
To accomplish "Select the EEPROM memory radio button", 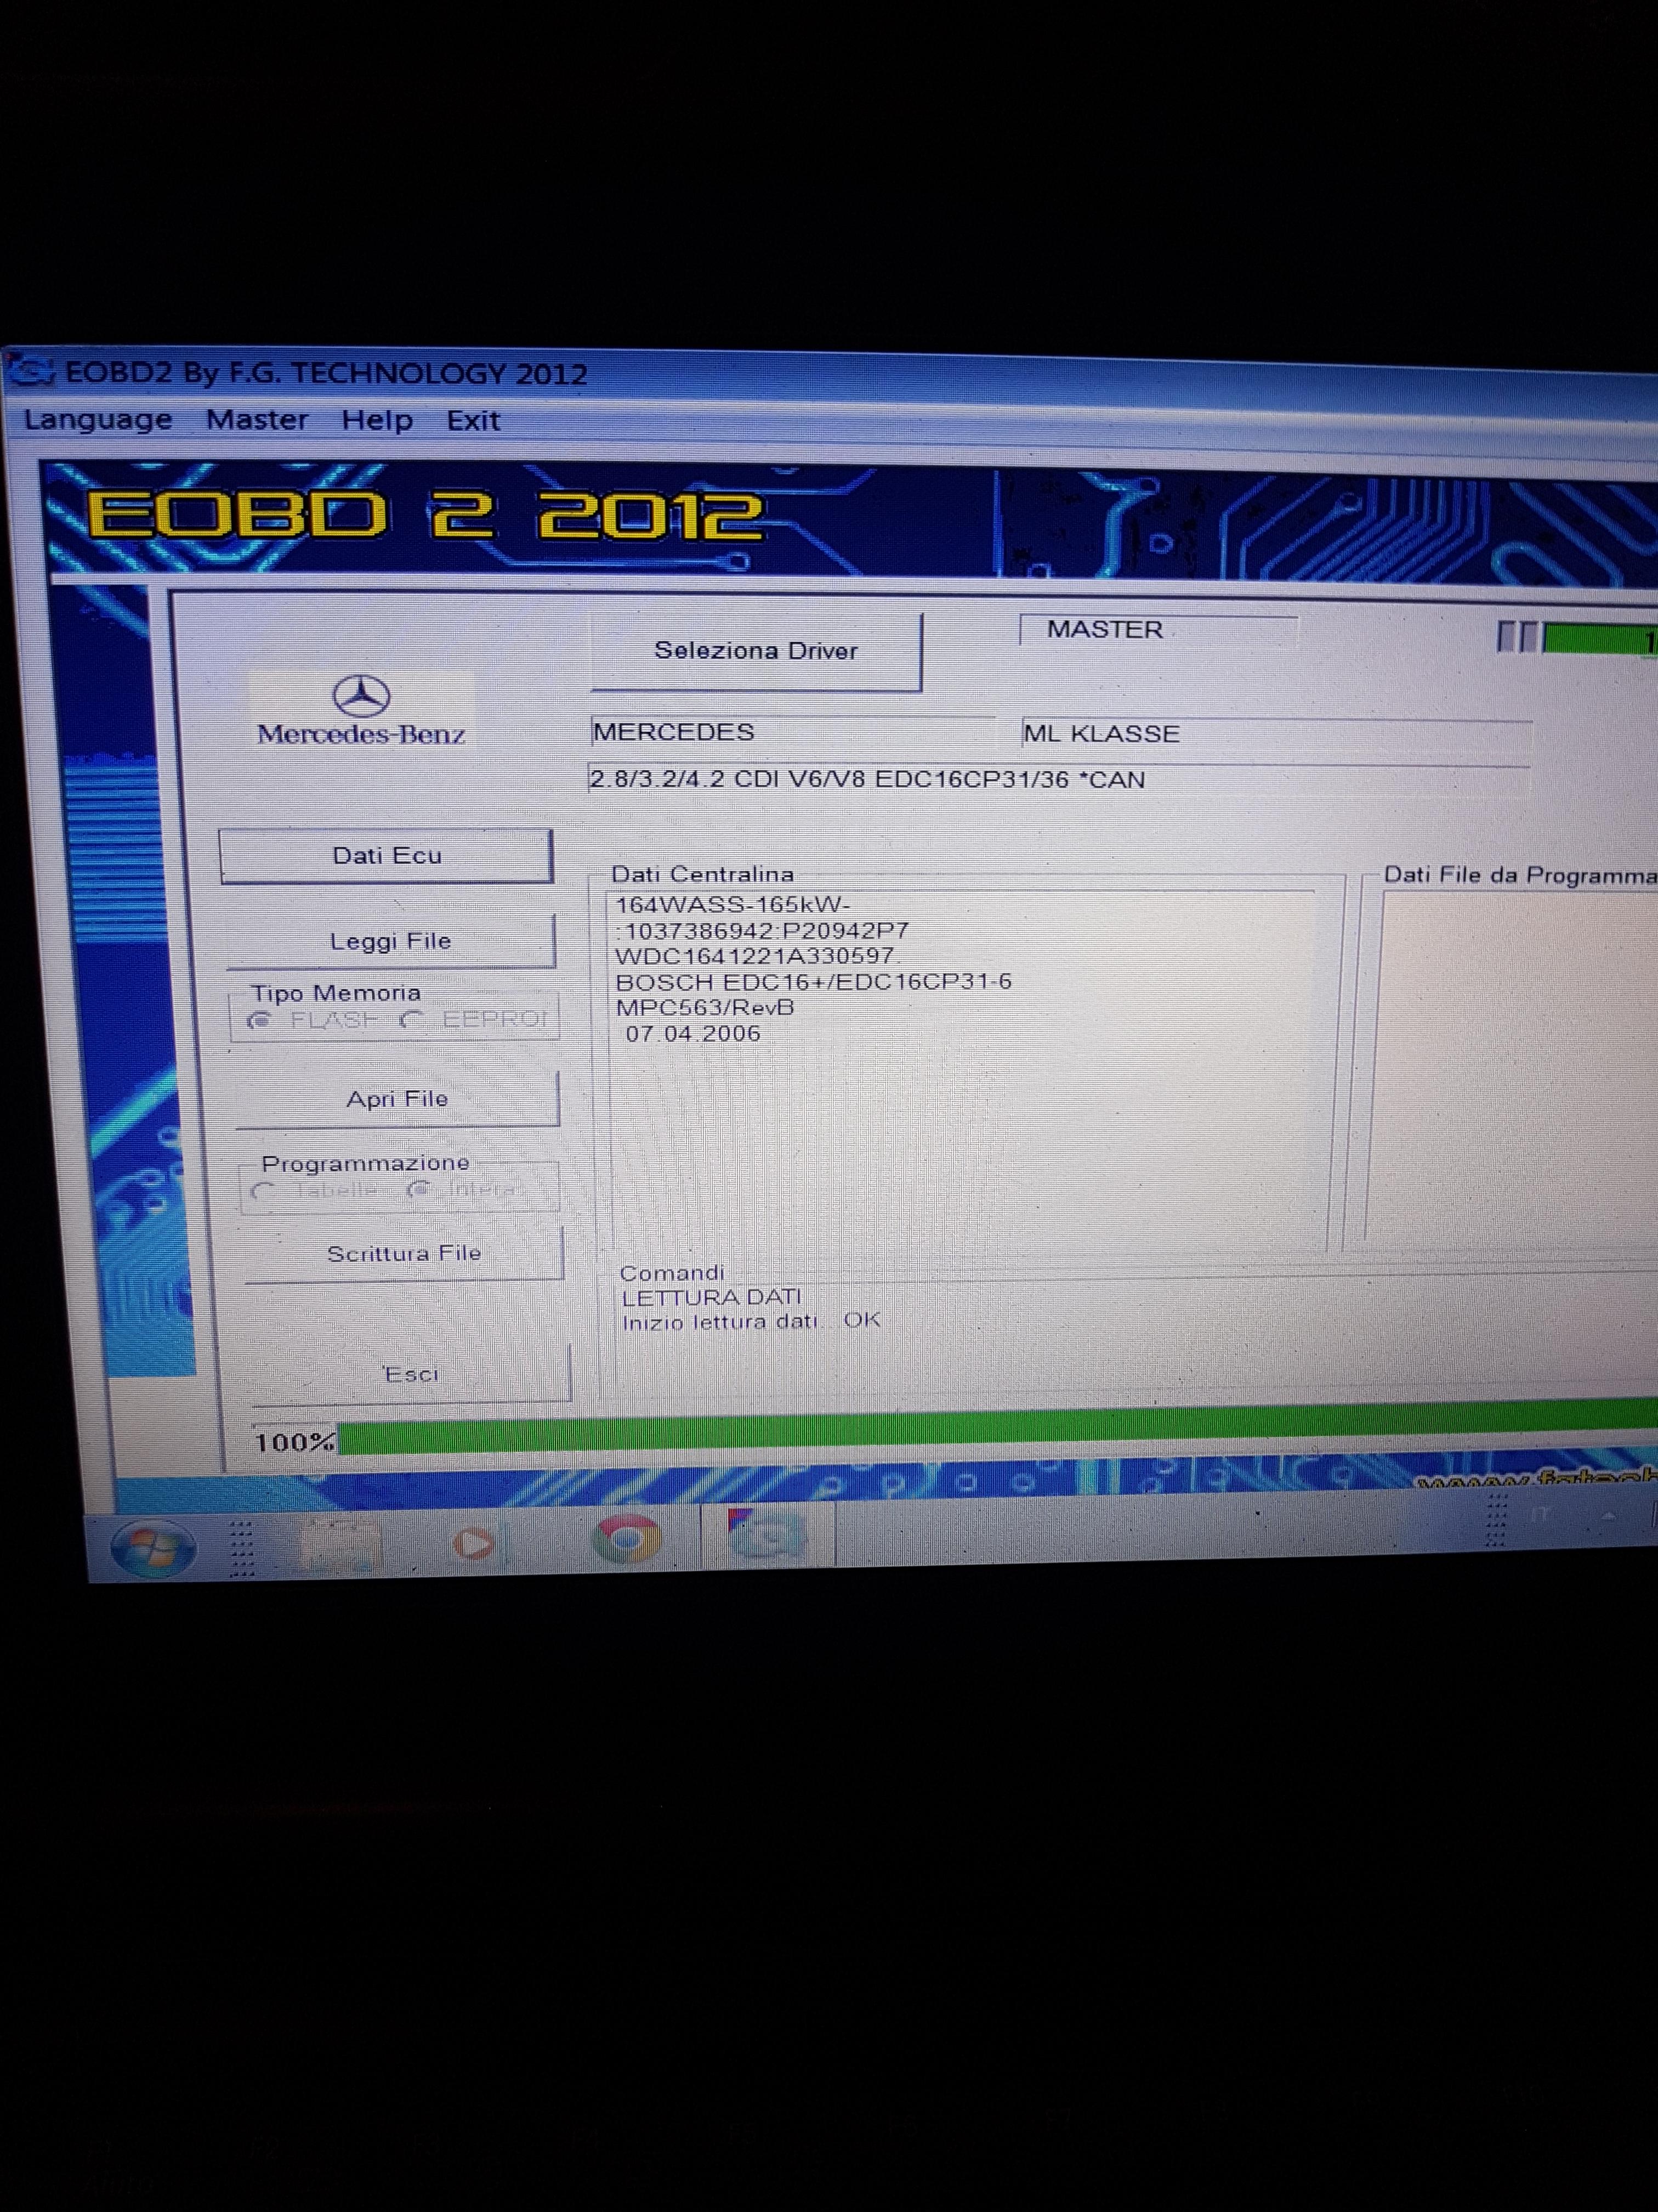I will point(474,1019).
